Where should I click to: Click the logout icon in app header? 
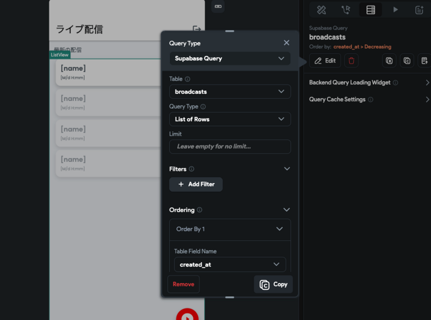[197, 29]
